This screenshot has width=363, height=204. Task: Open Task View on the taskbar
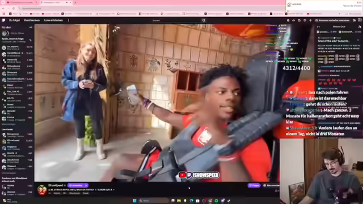click(173, 201)
